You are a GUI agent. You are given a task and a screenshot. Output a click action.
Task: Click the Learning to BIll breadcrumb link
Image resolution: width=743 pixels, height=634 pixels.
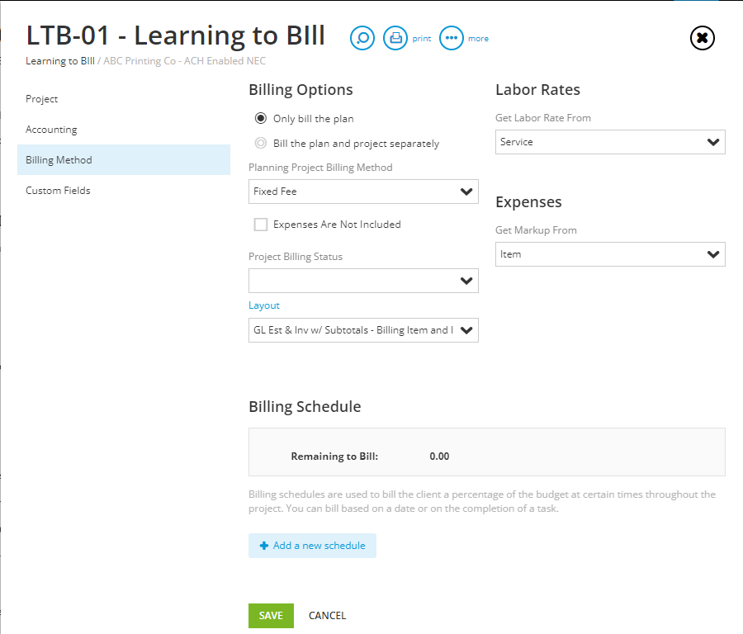[x=56, y=60]
